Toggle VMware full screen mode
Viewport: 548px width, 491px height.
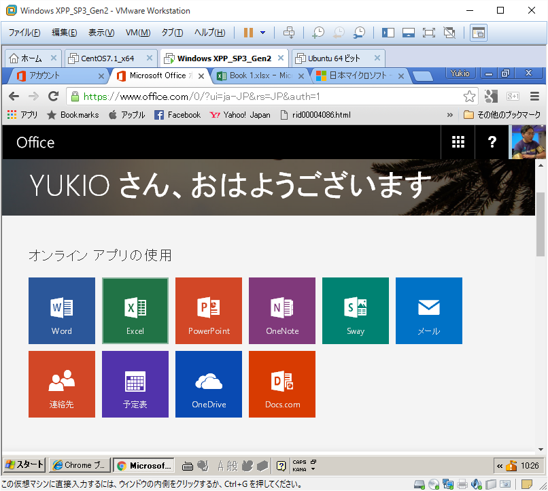click(x=428, y=33)
